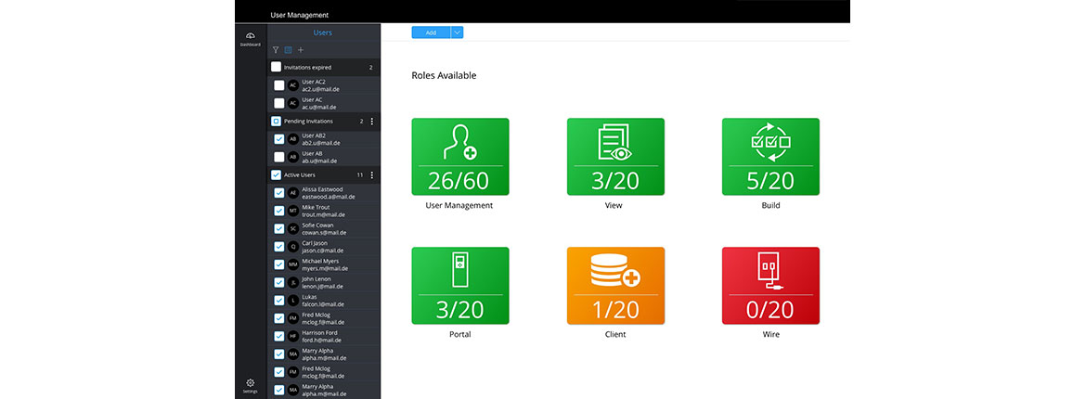Open Settings at the sidebar bottom

250,385
